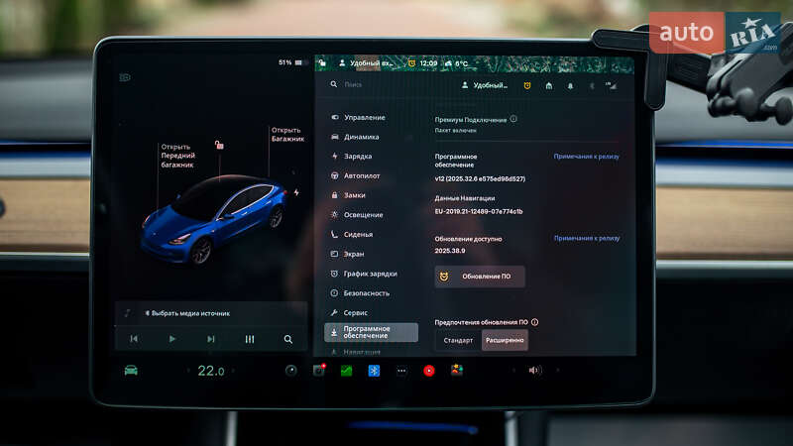Tap the 22.0 cabin temperature value
The height and width of the screenshot is (446, 793).
[211, 371]
